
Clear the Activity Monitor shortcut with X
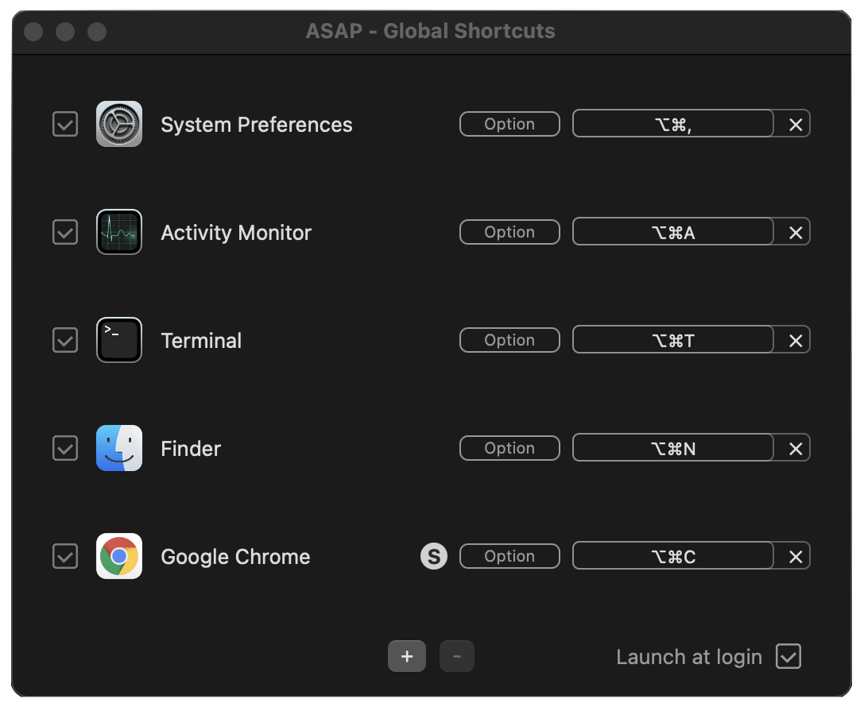click(x=796, y=233)
